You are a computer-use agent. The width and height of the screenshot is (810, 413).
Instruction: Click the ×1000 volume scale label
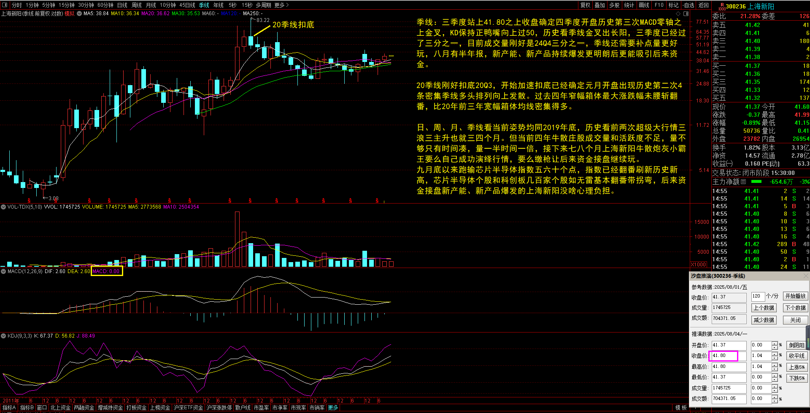(699, 264)
